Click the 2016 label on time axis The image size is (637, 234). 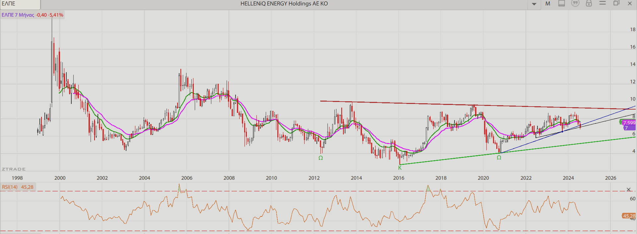click(x=399, y=178)
